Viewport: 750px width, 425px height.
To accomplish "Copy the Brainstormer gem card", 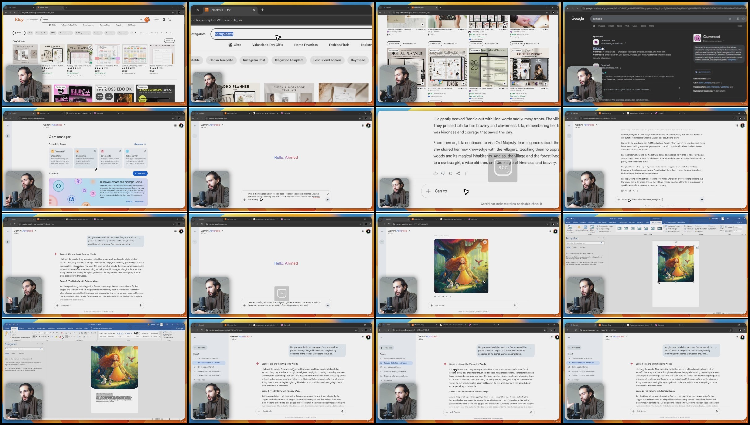I will 95,151.
